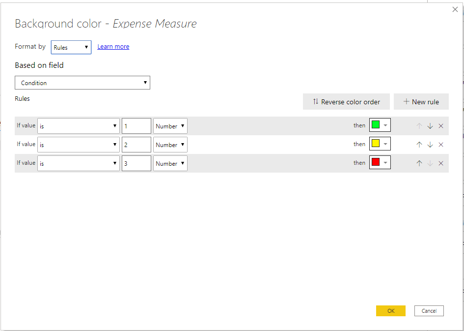Click the Reverse color order button
464x331 pixels.
pos(346,102)
